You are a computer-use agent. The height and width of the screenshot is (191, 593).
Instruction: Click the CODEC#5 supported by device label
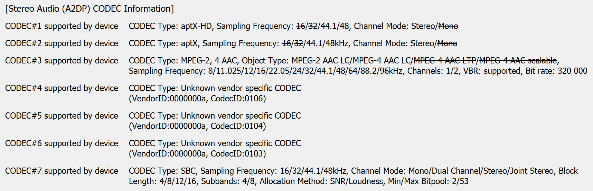[x=62, y=116]
